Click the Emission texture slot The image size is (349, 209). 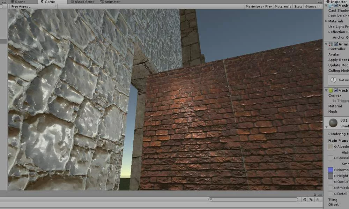(x=330, y=188)
